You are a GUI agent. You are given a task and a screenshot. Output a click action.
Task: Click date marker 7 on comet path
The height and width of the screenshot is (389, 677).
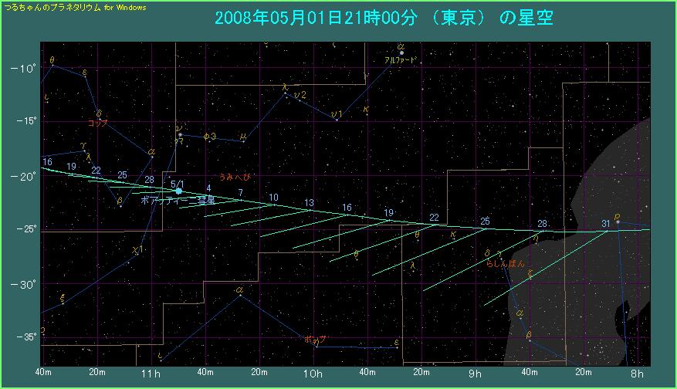(240, 192)
